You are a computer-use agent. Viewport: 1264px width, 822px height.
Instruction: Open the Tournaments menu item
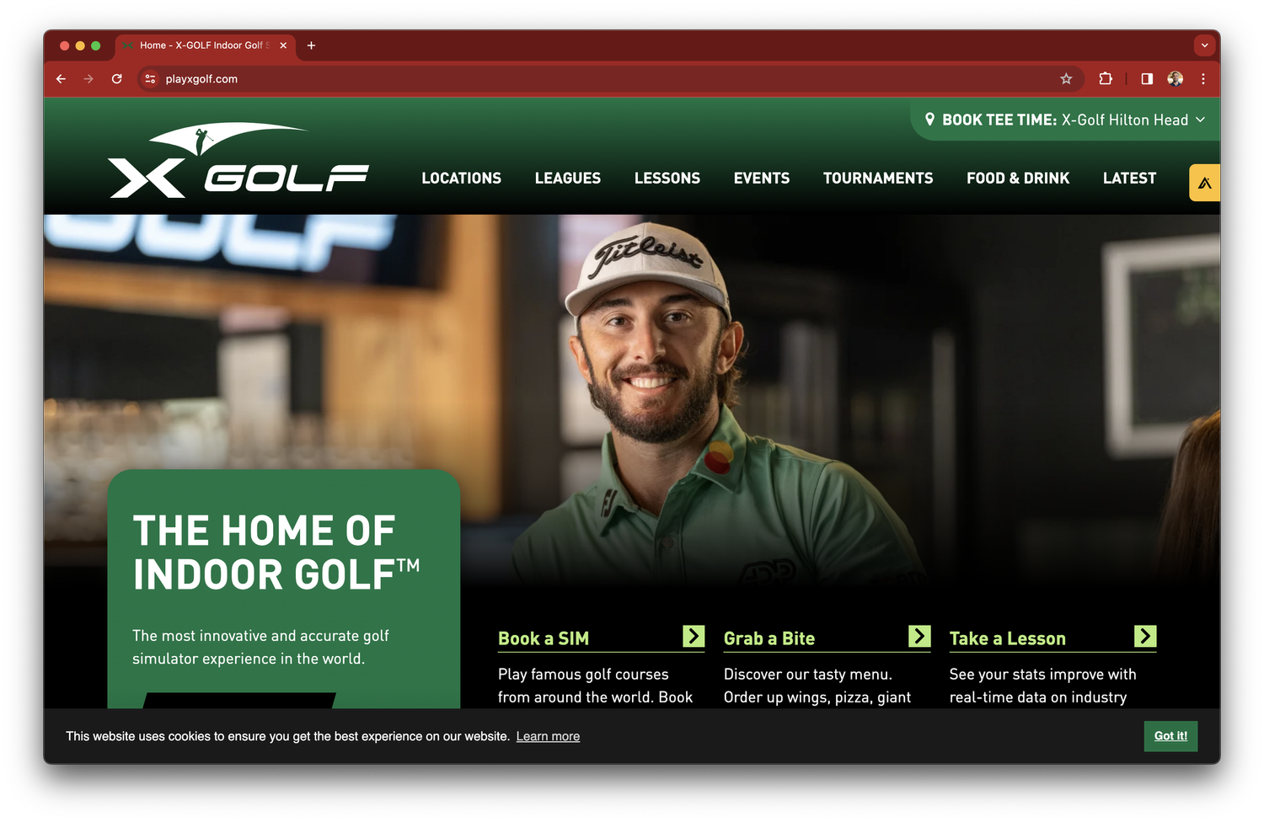(878, 179)
